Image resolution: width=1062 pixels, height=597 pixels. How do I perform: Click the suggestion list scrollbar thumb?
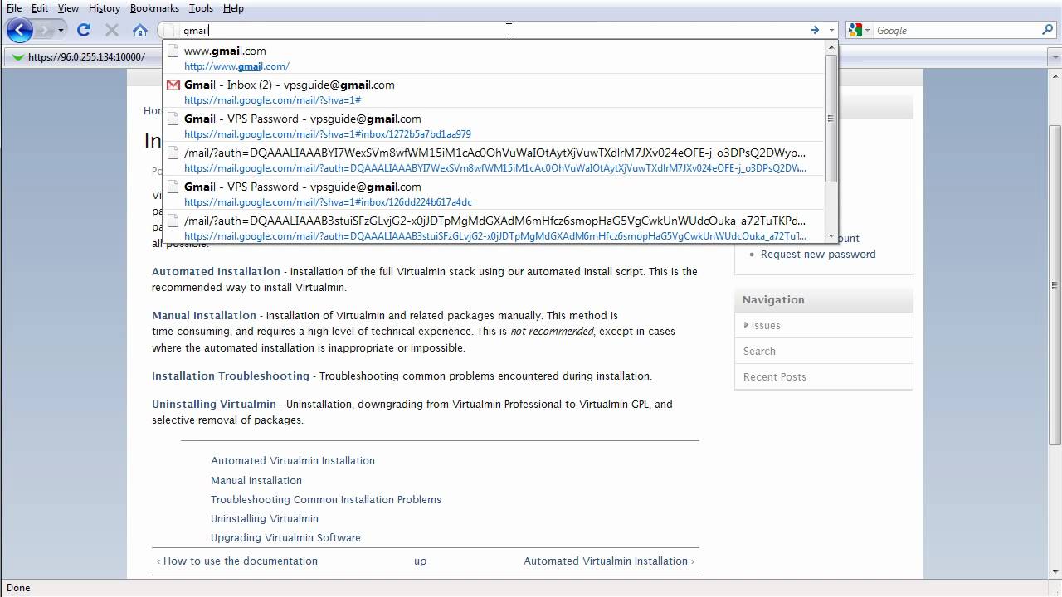point(831,119)
